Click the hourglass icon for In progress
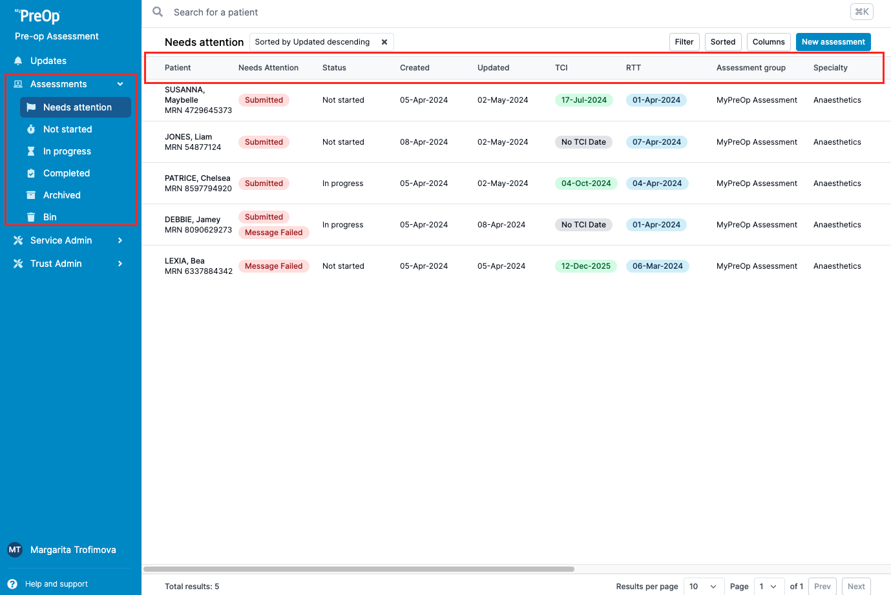The height and width of the screenshot is (595, 891). 31,151
